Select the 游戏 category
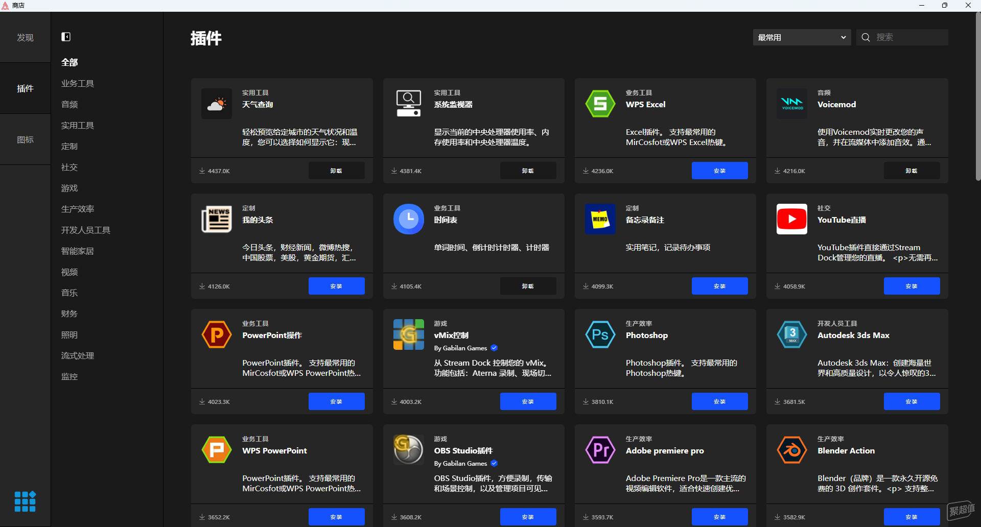Viewport: 981px width, 527px height. tap(69, 188)
